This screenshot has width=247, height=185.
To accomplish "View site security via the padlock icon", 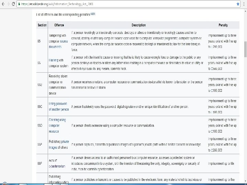I will point(19,4).
